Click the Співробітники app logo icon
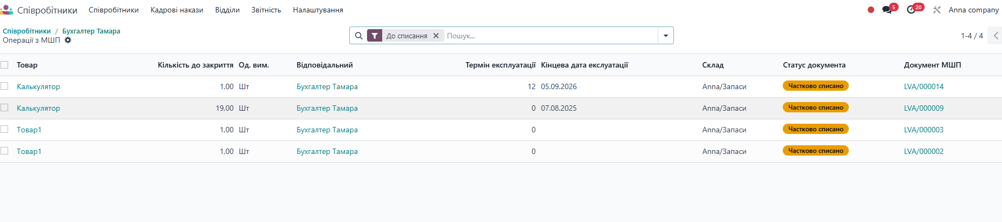The image size is (1002, 222). (6, 10)
